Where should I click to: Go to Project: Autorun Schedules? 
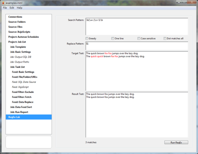point(29,37)
